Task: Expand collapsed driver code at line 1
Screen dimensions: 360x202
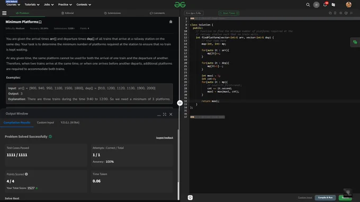Action: click(x=192, y=18)
